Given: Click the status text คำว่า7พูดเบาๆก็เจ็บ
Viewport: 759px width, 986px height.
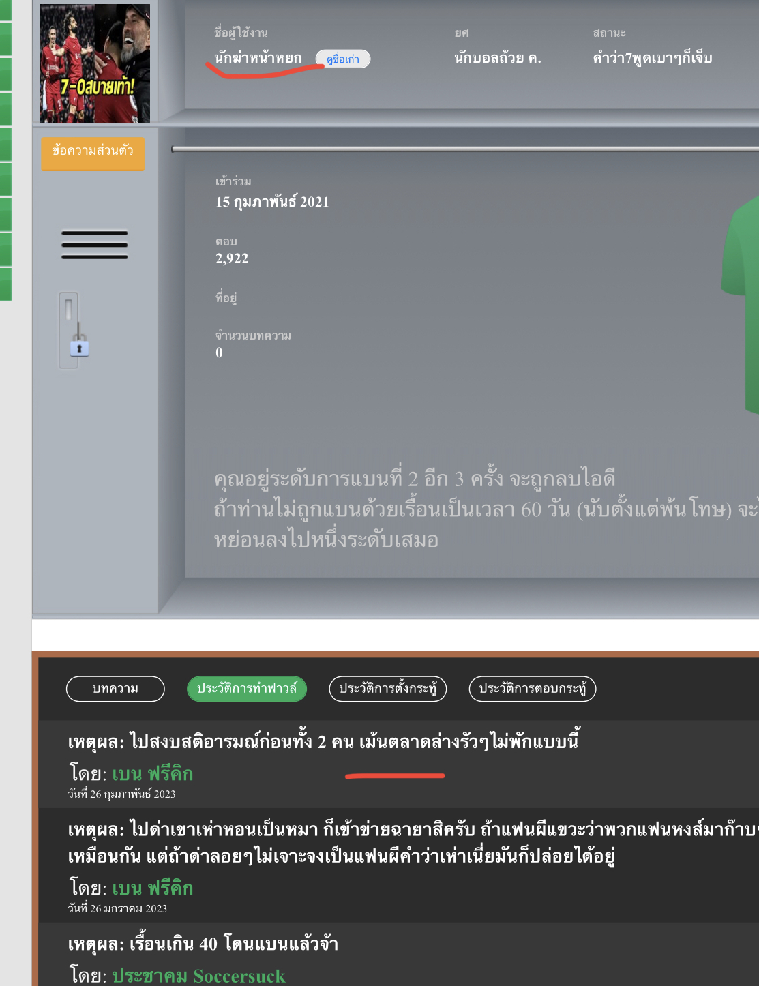Looking at the screenshot, I should coord(653,58).
